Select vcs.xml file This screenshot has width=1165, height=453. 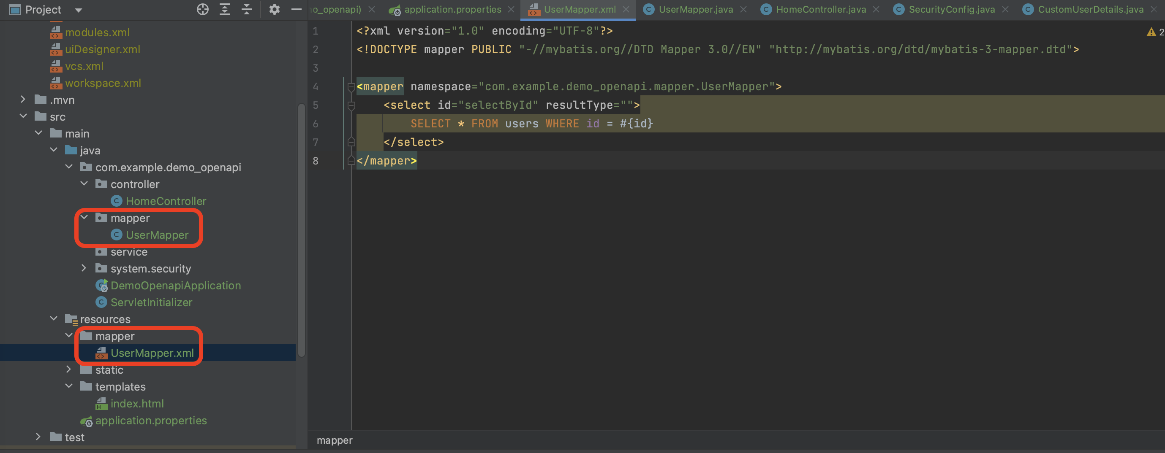click(84, 66)
